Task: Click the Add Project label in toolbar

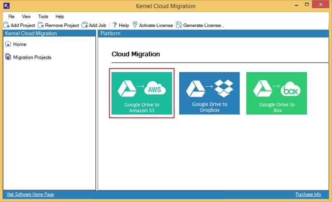Action: (x=23, y=26)
